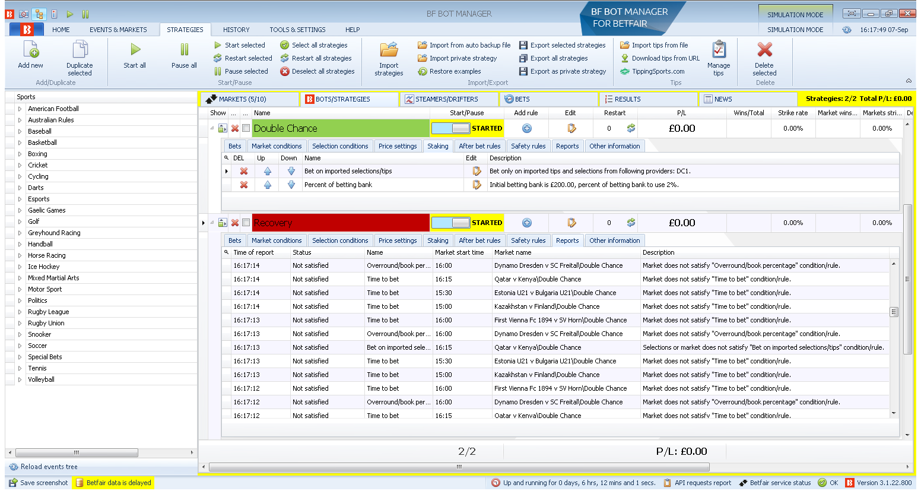Expand the American Football tree node
The image size is (921, 494).
pos(20,109)
